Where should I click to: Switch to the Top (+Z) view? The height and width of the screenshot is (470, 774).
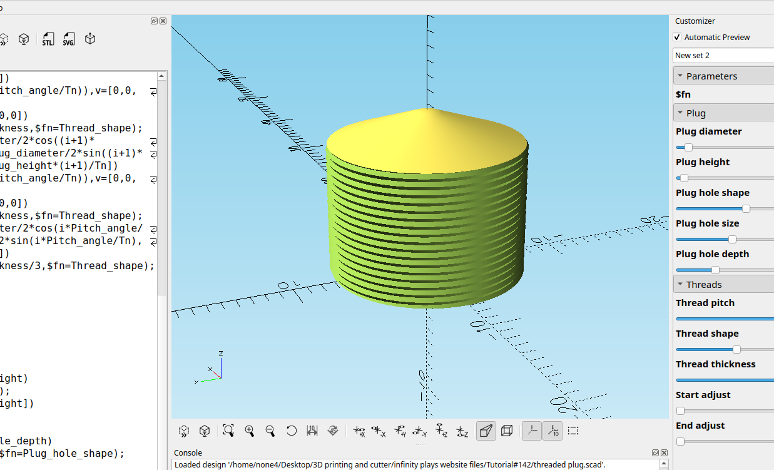pos(441,431)
